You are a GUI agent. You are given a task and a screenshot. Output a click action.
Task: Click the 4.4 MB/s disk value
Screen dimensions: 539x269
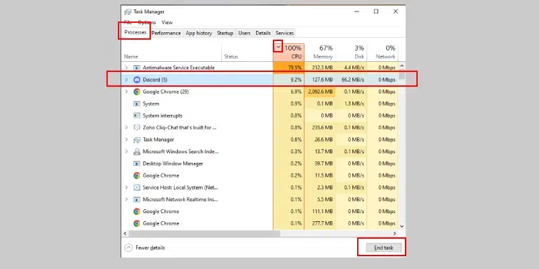click(354, 68)
